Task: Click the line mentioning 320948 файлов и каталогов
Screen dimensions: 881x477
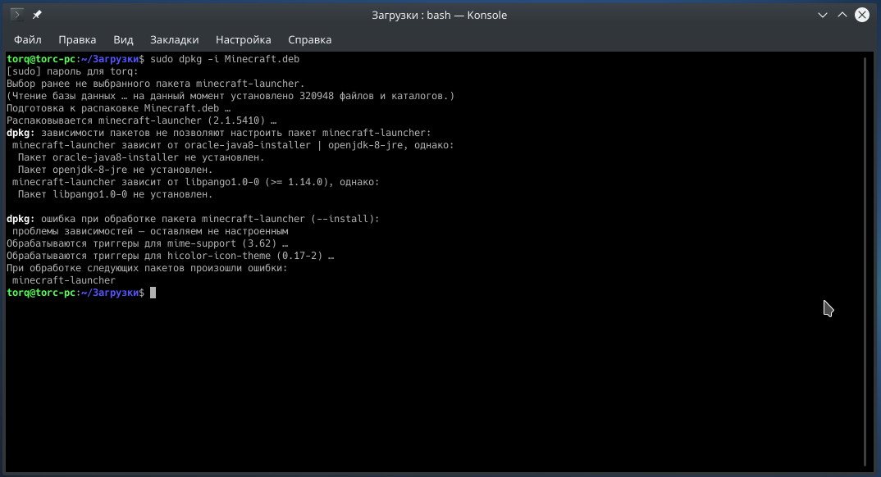Action: (231, 96)
